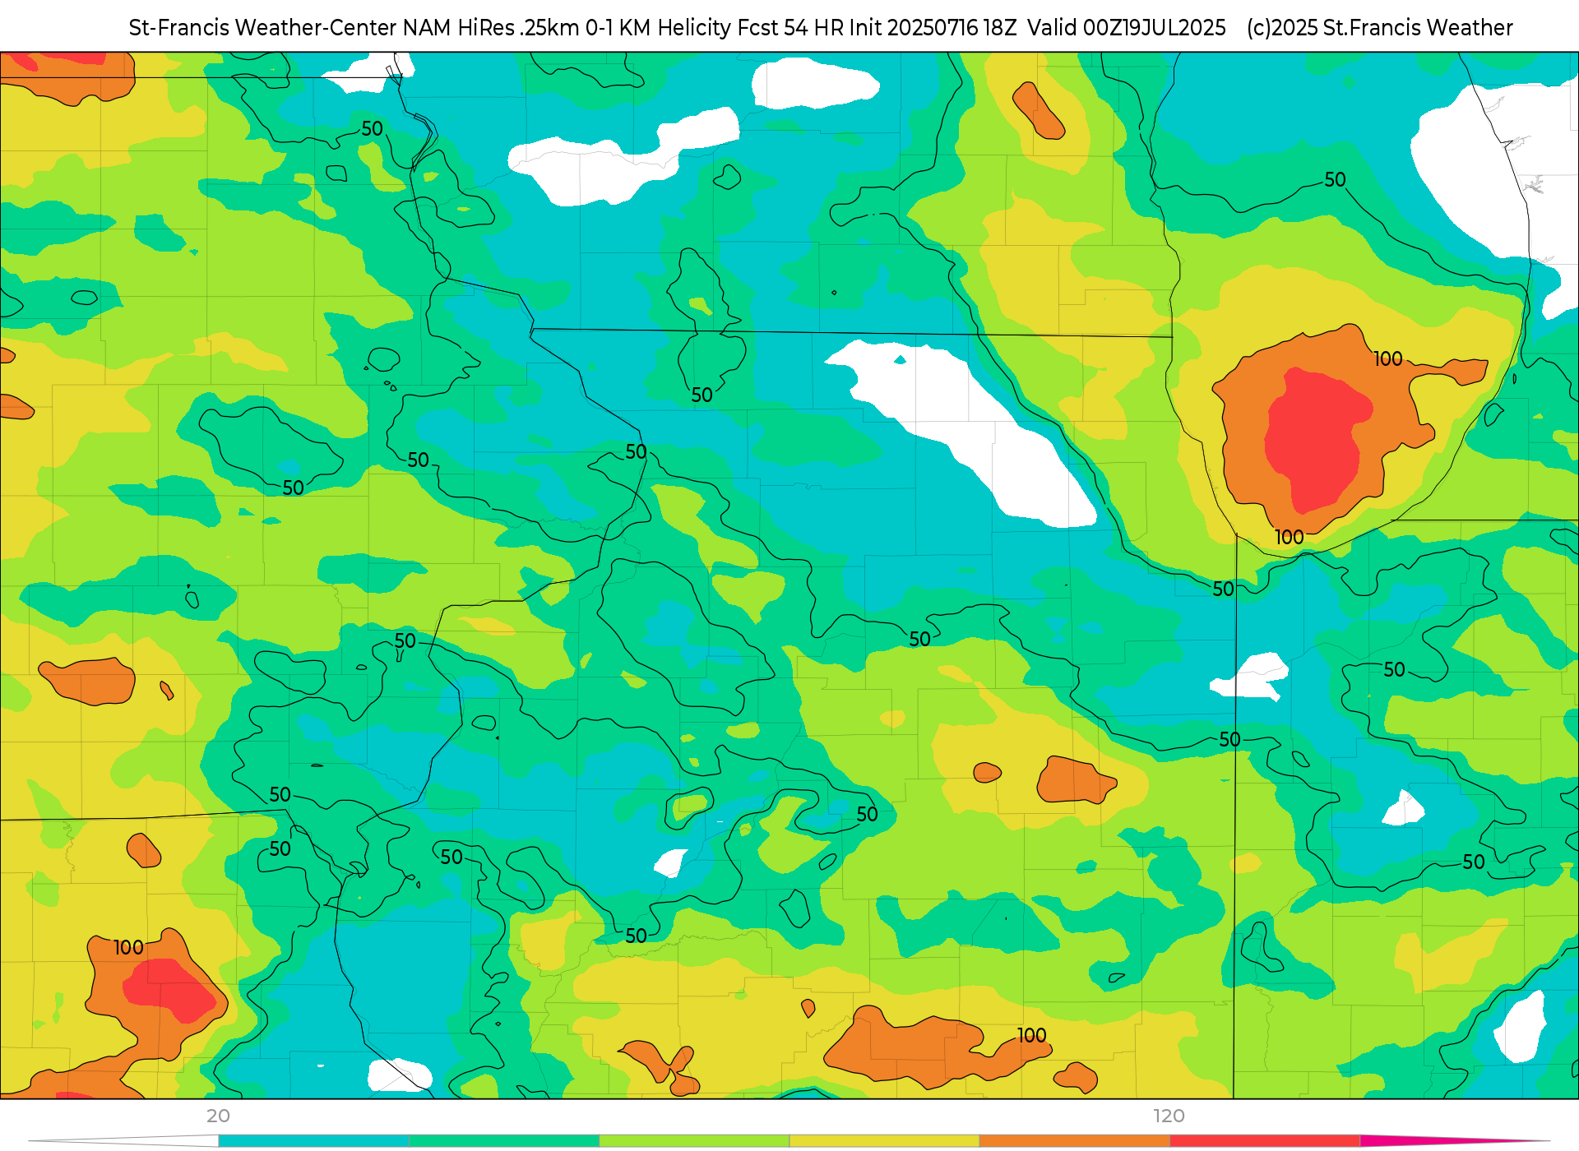This screenshot has height=1151, width=1579.
Task: Click the "120" color bar tick label
Action: tap(1169, 1116)
